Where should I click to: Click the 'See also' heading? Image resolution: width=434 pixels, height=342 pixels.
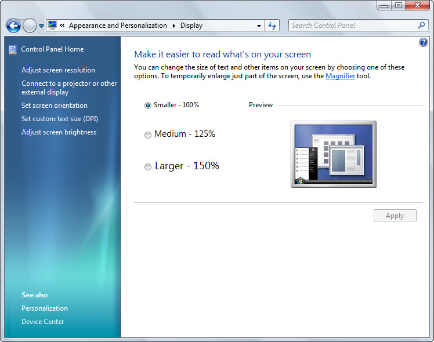click(35, 295)
